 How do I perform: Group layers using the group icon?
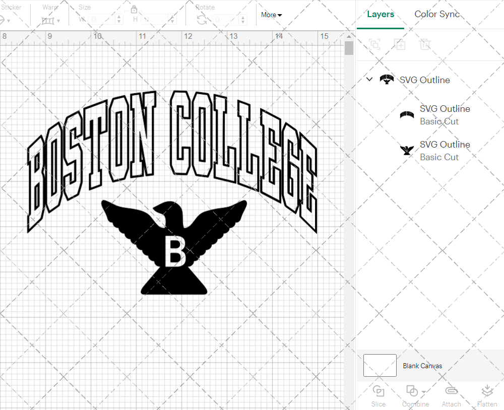[x=374, y=44]
